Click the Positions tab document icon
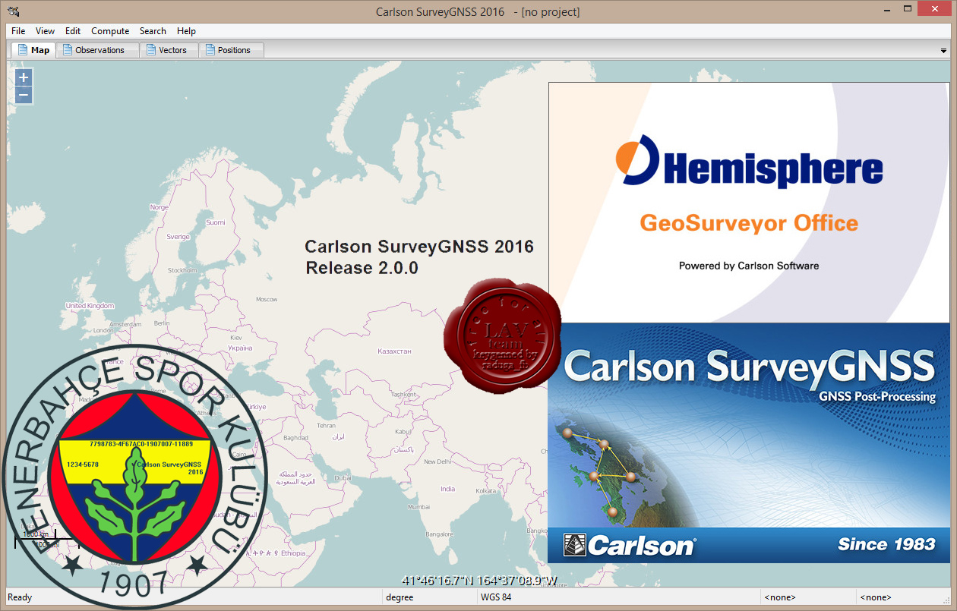 (210, 50)
